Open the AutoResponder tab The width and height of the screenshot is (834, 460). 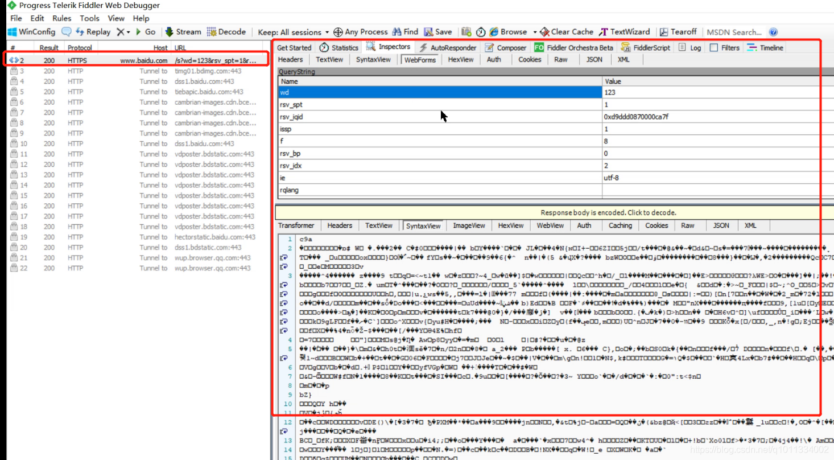447,48
